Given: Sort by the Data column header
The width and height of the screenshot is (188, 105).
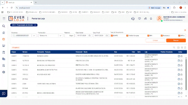Looking at the screenshot, I should [115, 52].
